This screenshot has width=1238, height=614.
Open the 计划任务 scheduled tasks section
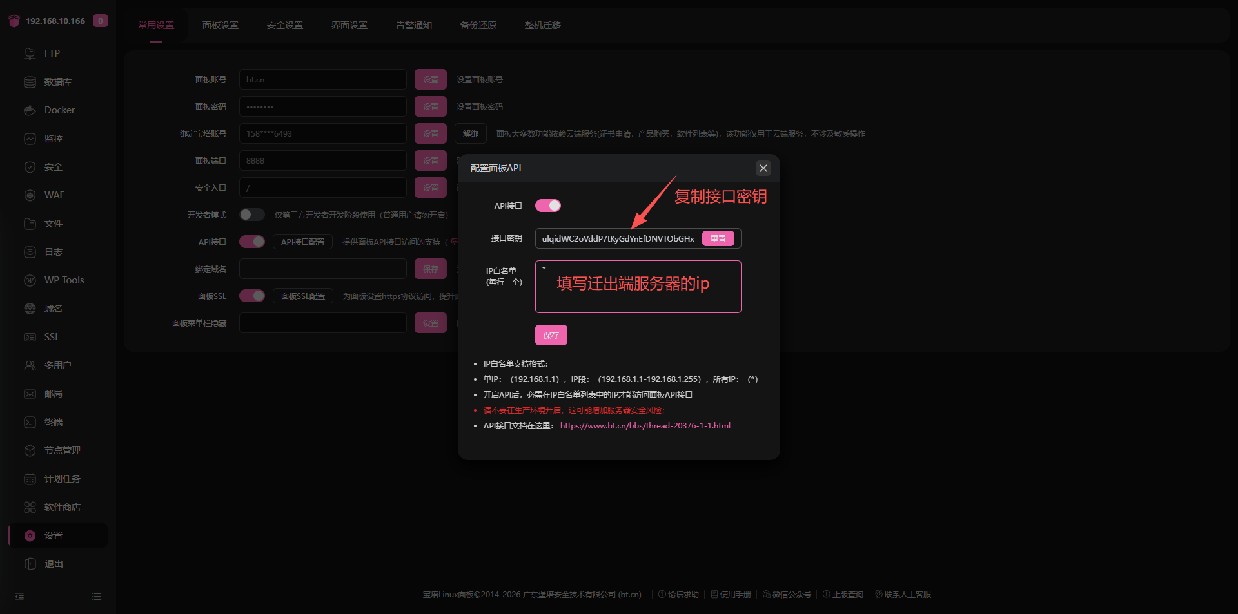pyautogui.click(x=62, y=479)
